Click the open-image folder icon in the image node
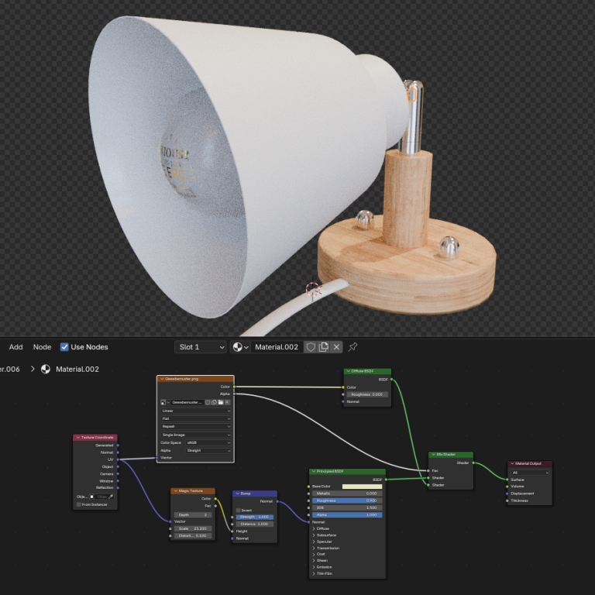The image size is (595, 595). (x=221, y=402)
